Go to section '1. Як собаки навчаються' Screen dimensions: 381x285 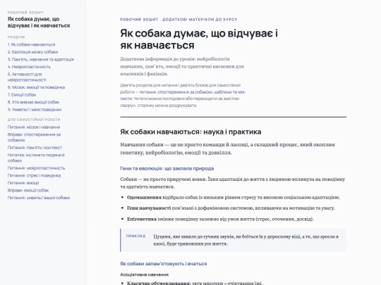31,44
